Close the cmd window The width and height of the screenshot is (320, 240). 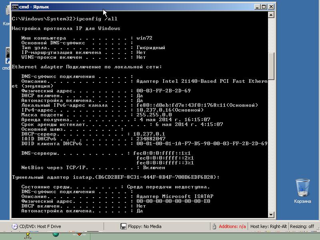[271, 7]
